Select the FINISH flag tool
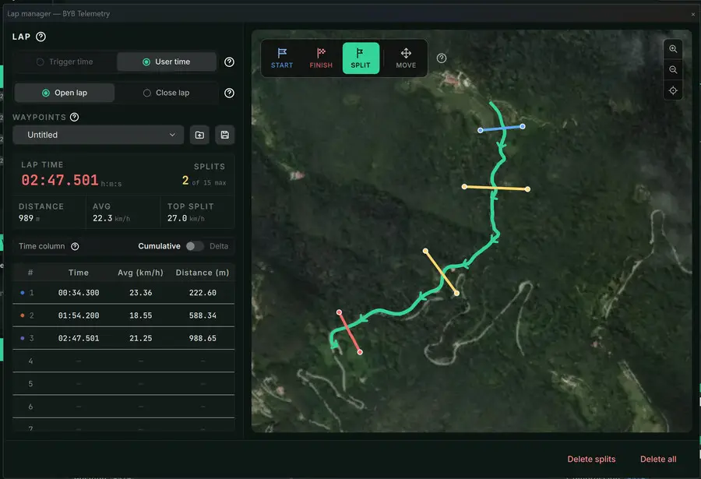The width and height of the screenshot is (701, 479). click(321, 58)
